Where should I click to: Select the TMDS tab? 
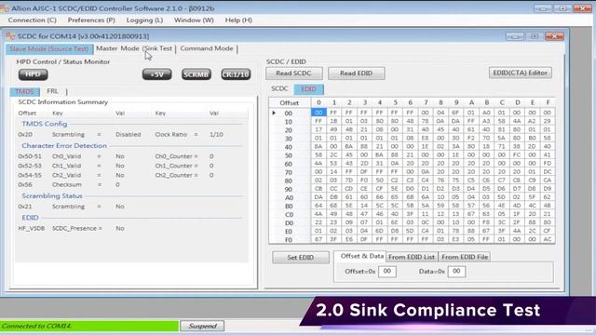pyautogui.click(x=25, y=91)
